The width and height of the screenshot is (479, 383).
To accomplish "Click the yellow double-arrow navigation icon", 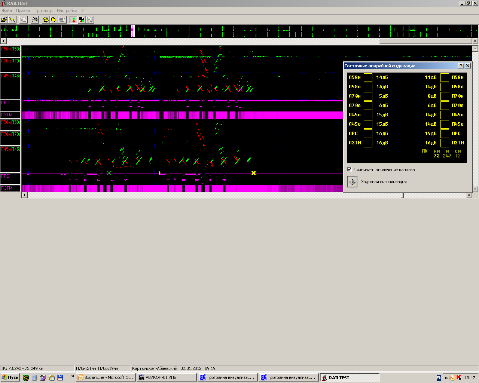I will 46,19.
